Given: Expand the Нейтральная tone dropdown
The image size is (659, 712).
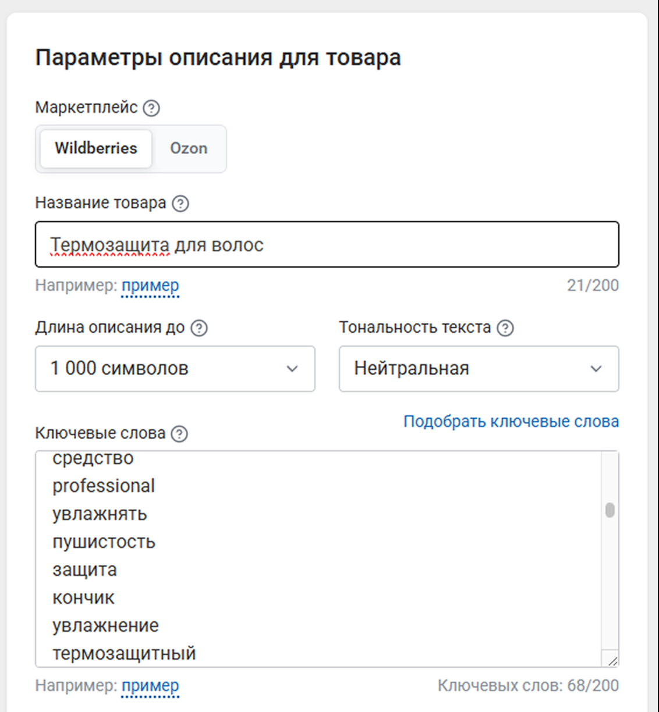Looking at the screenshot, I should point(479,369).
